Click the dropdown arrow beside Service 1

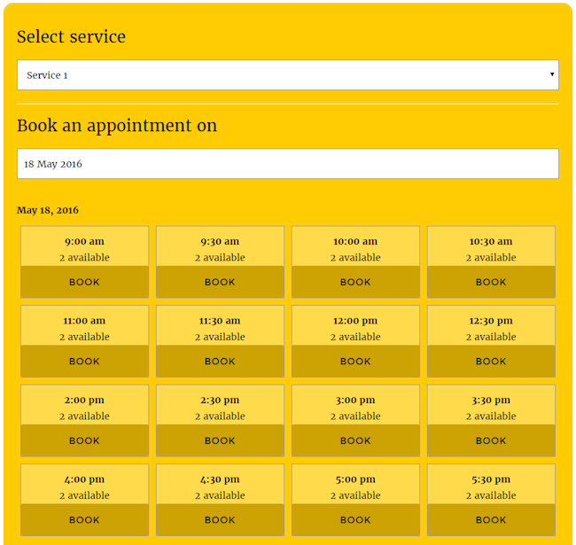552,75
